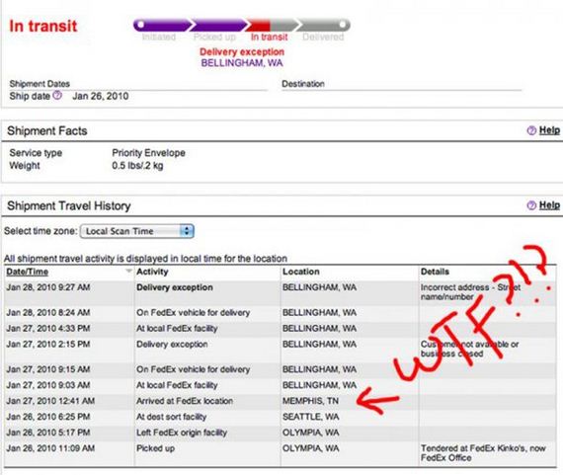The height and width of the screenshot is (475, 563).
Task: Click 'Jan 26, 2010 6:25 PM' date cell
Action: [48, 417]
